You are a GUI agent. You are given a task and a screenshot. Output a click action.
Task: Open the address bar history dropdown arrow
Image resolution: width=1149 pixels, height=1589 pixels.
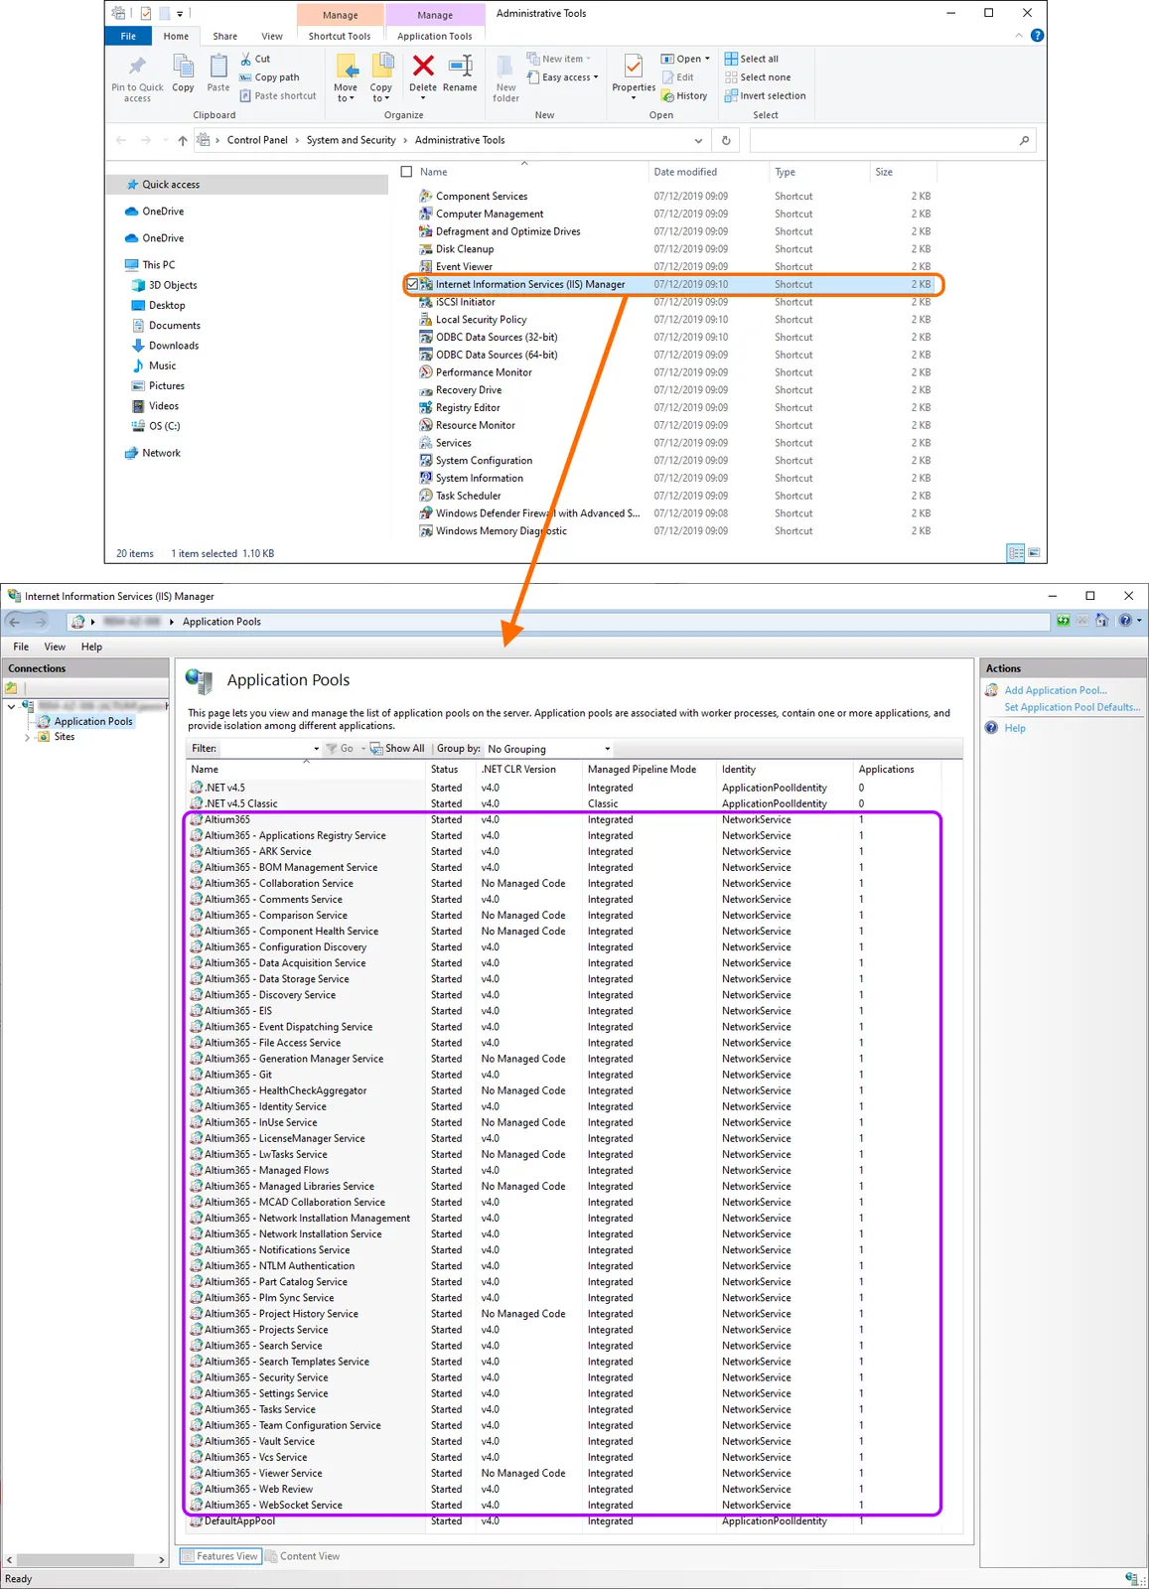698,141
